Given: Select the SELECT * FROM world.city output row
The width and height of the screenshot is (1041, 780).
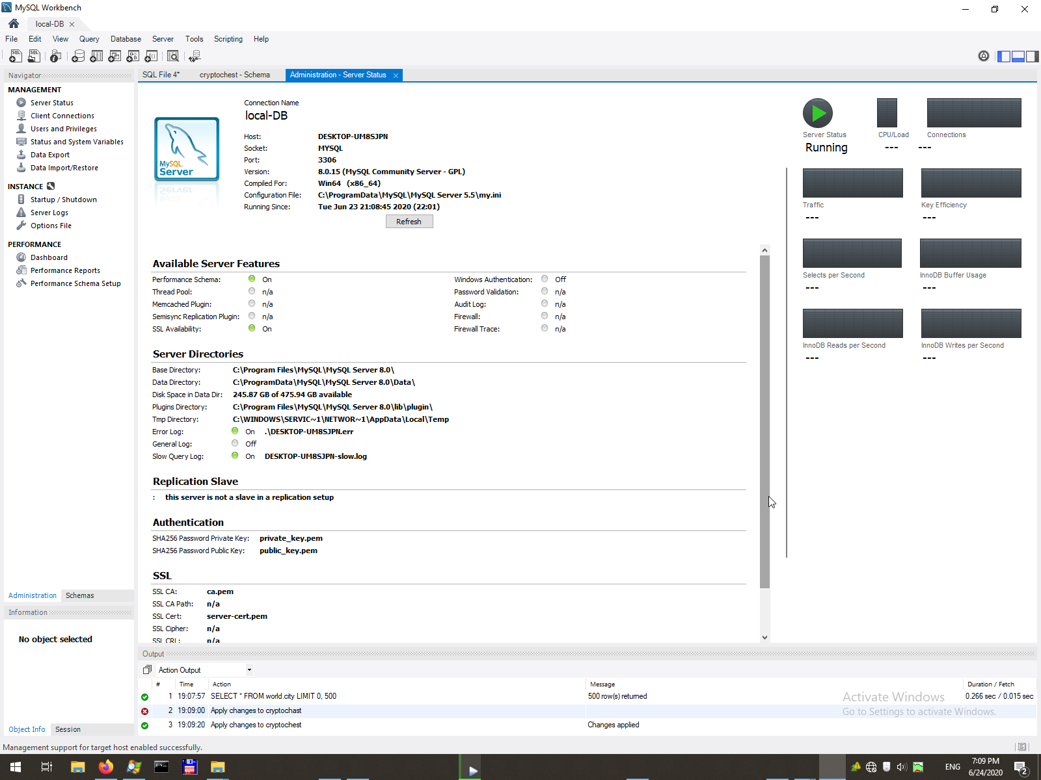Looking at the screenshot, I should point(588,696).
